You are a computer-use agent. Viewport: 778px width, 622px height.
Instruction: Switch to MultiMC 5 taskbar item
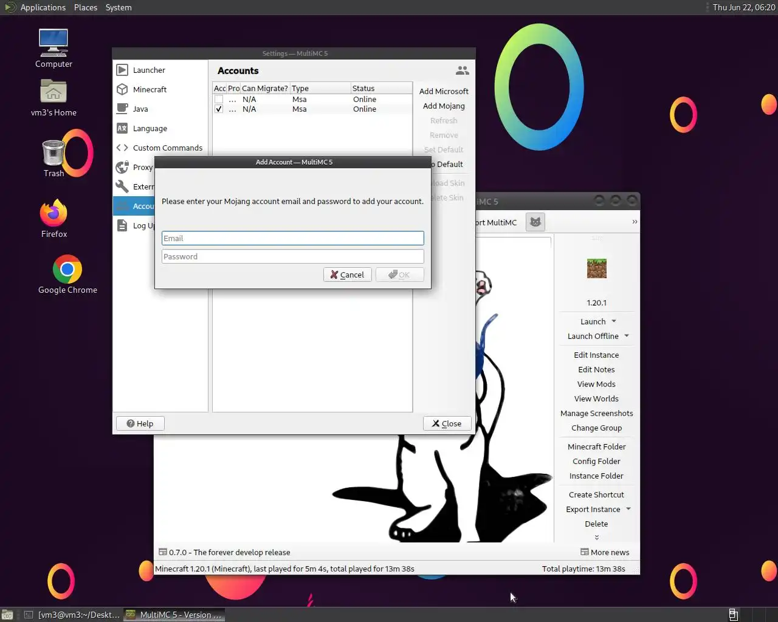point(174,615)
